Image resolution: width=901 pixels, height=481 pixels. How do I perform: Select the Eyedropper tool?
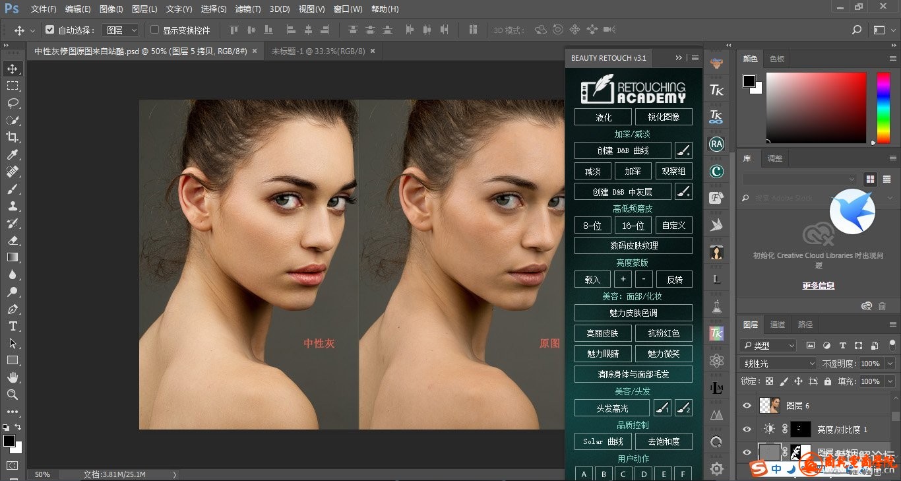click(x=13, y=154)
